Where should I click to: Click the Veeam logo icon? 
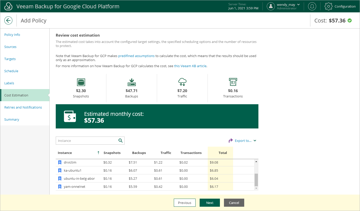click(x=9, y=6)
